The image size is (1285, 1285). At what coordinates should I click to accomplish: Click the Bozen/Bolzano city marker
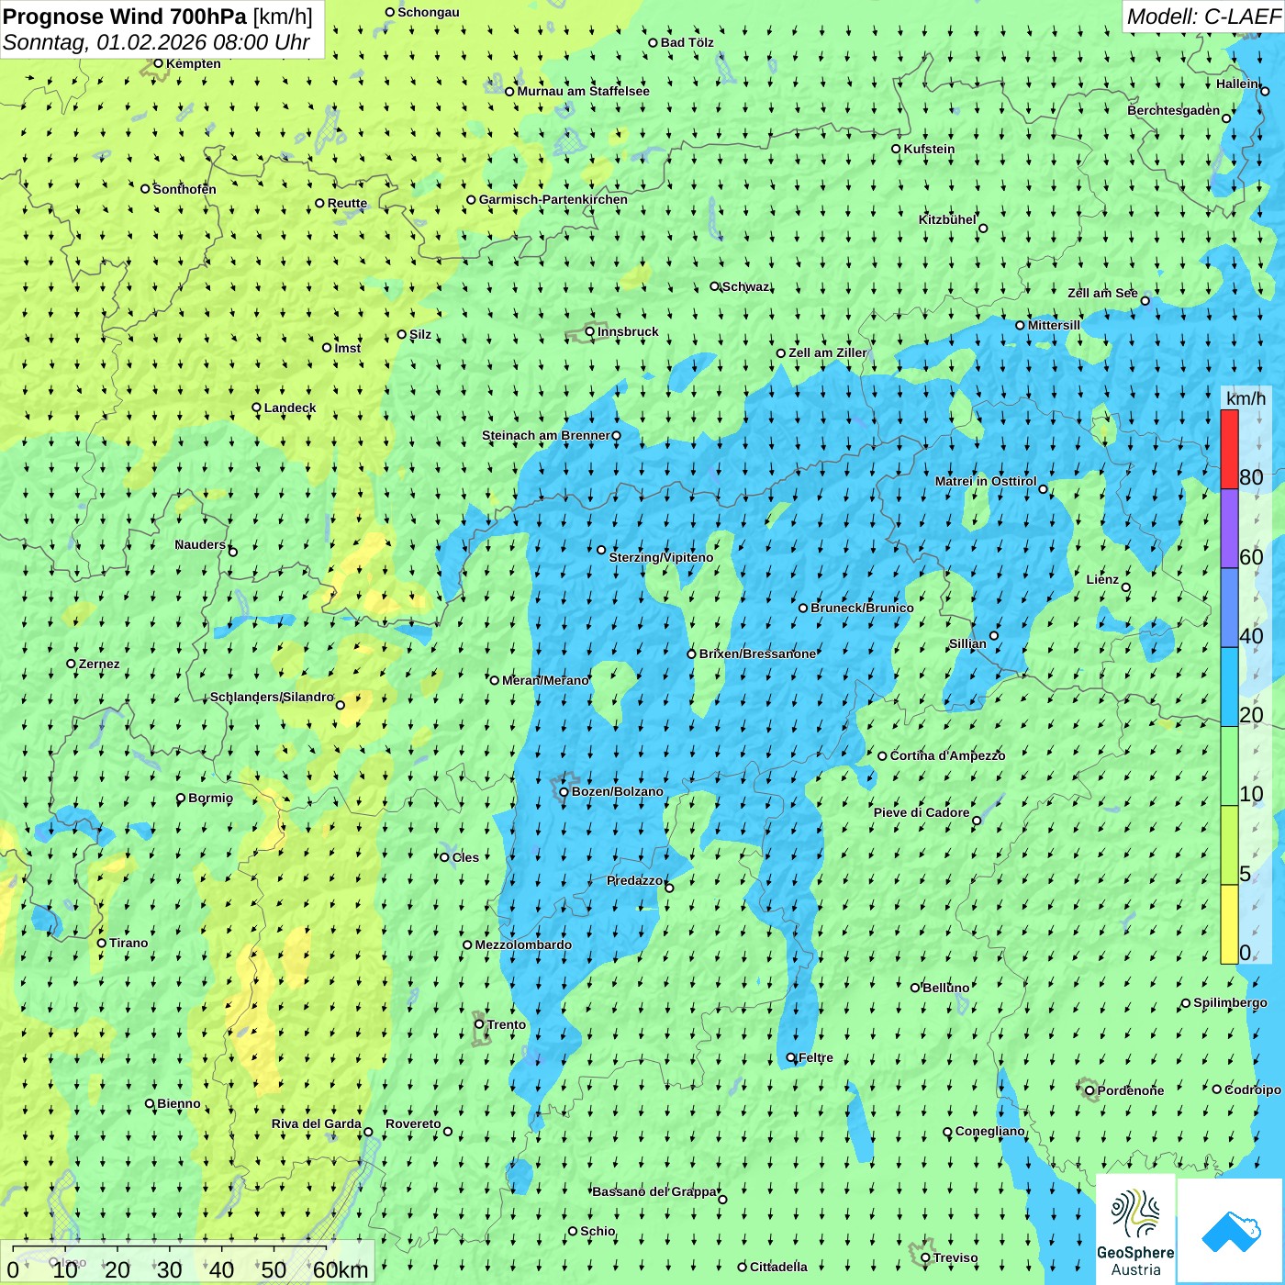[564, 791]
